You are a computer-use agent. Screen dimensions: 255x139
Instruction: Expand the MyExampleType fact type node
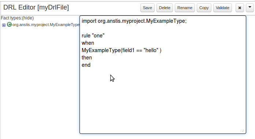tap(4, 25)
